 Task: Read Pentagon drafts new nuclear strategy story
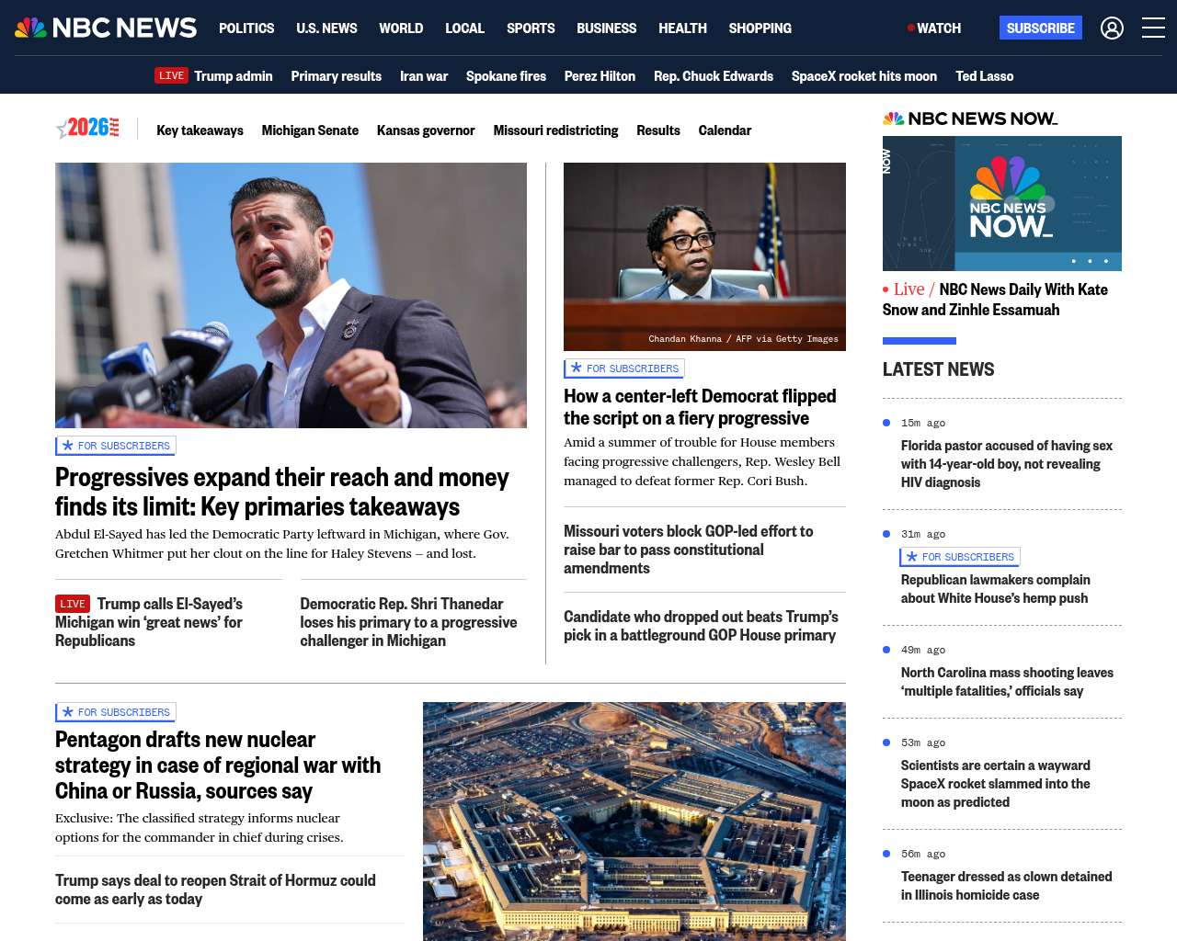click(x=218, y=765)
